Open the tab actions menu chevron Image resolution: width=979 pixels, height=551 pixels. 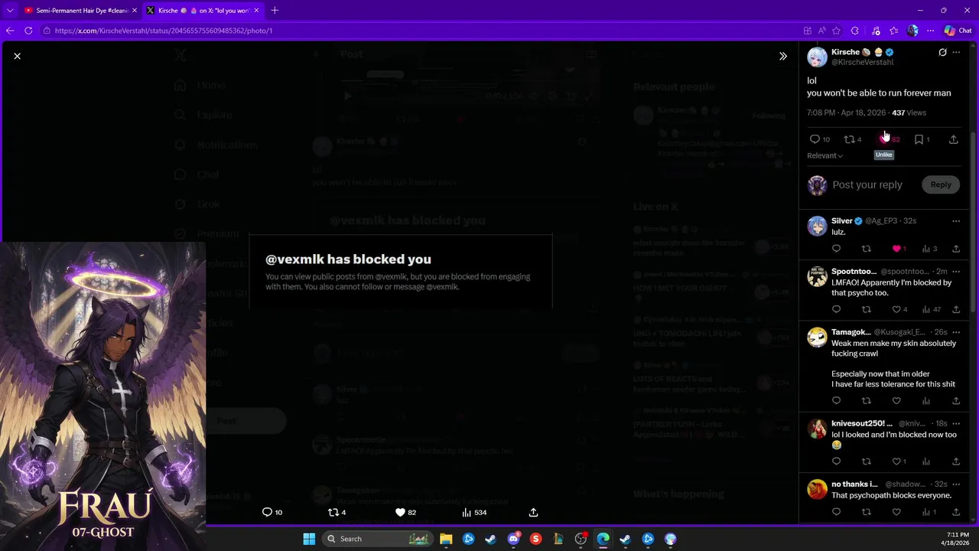(x=10, y=11)
